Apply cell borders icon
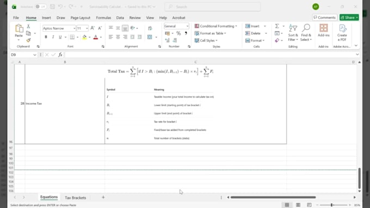Image resolution: width=370 pixels, height=208 pixels. [x=72, y=37]
